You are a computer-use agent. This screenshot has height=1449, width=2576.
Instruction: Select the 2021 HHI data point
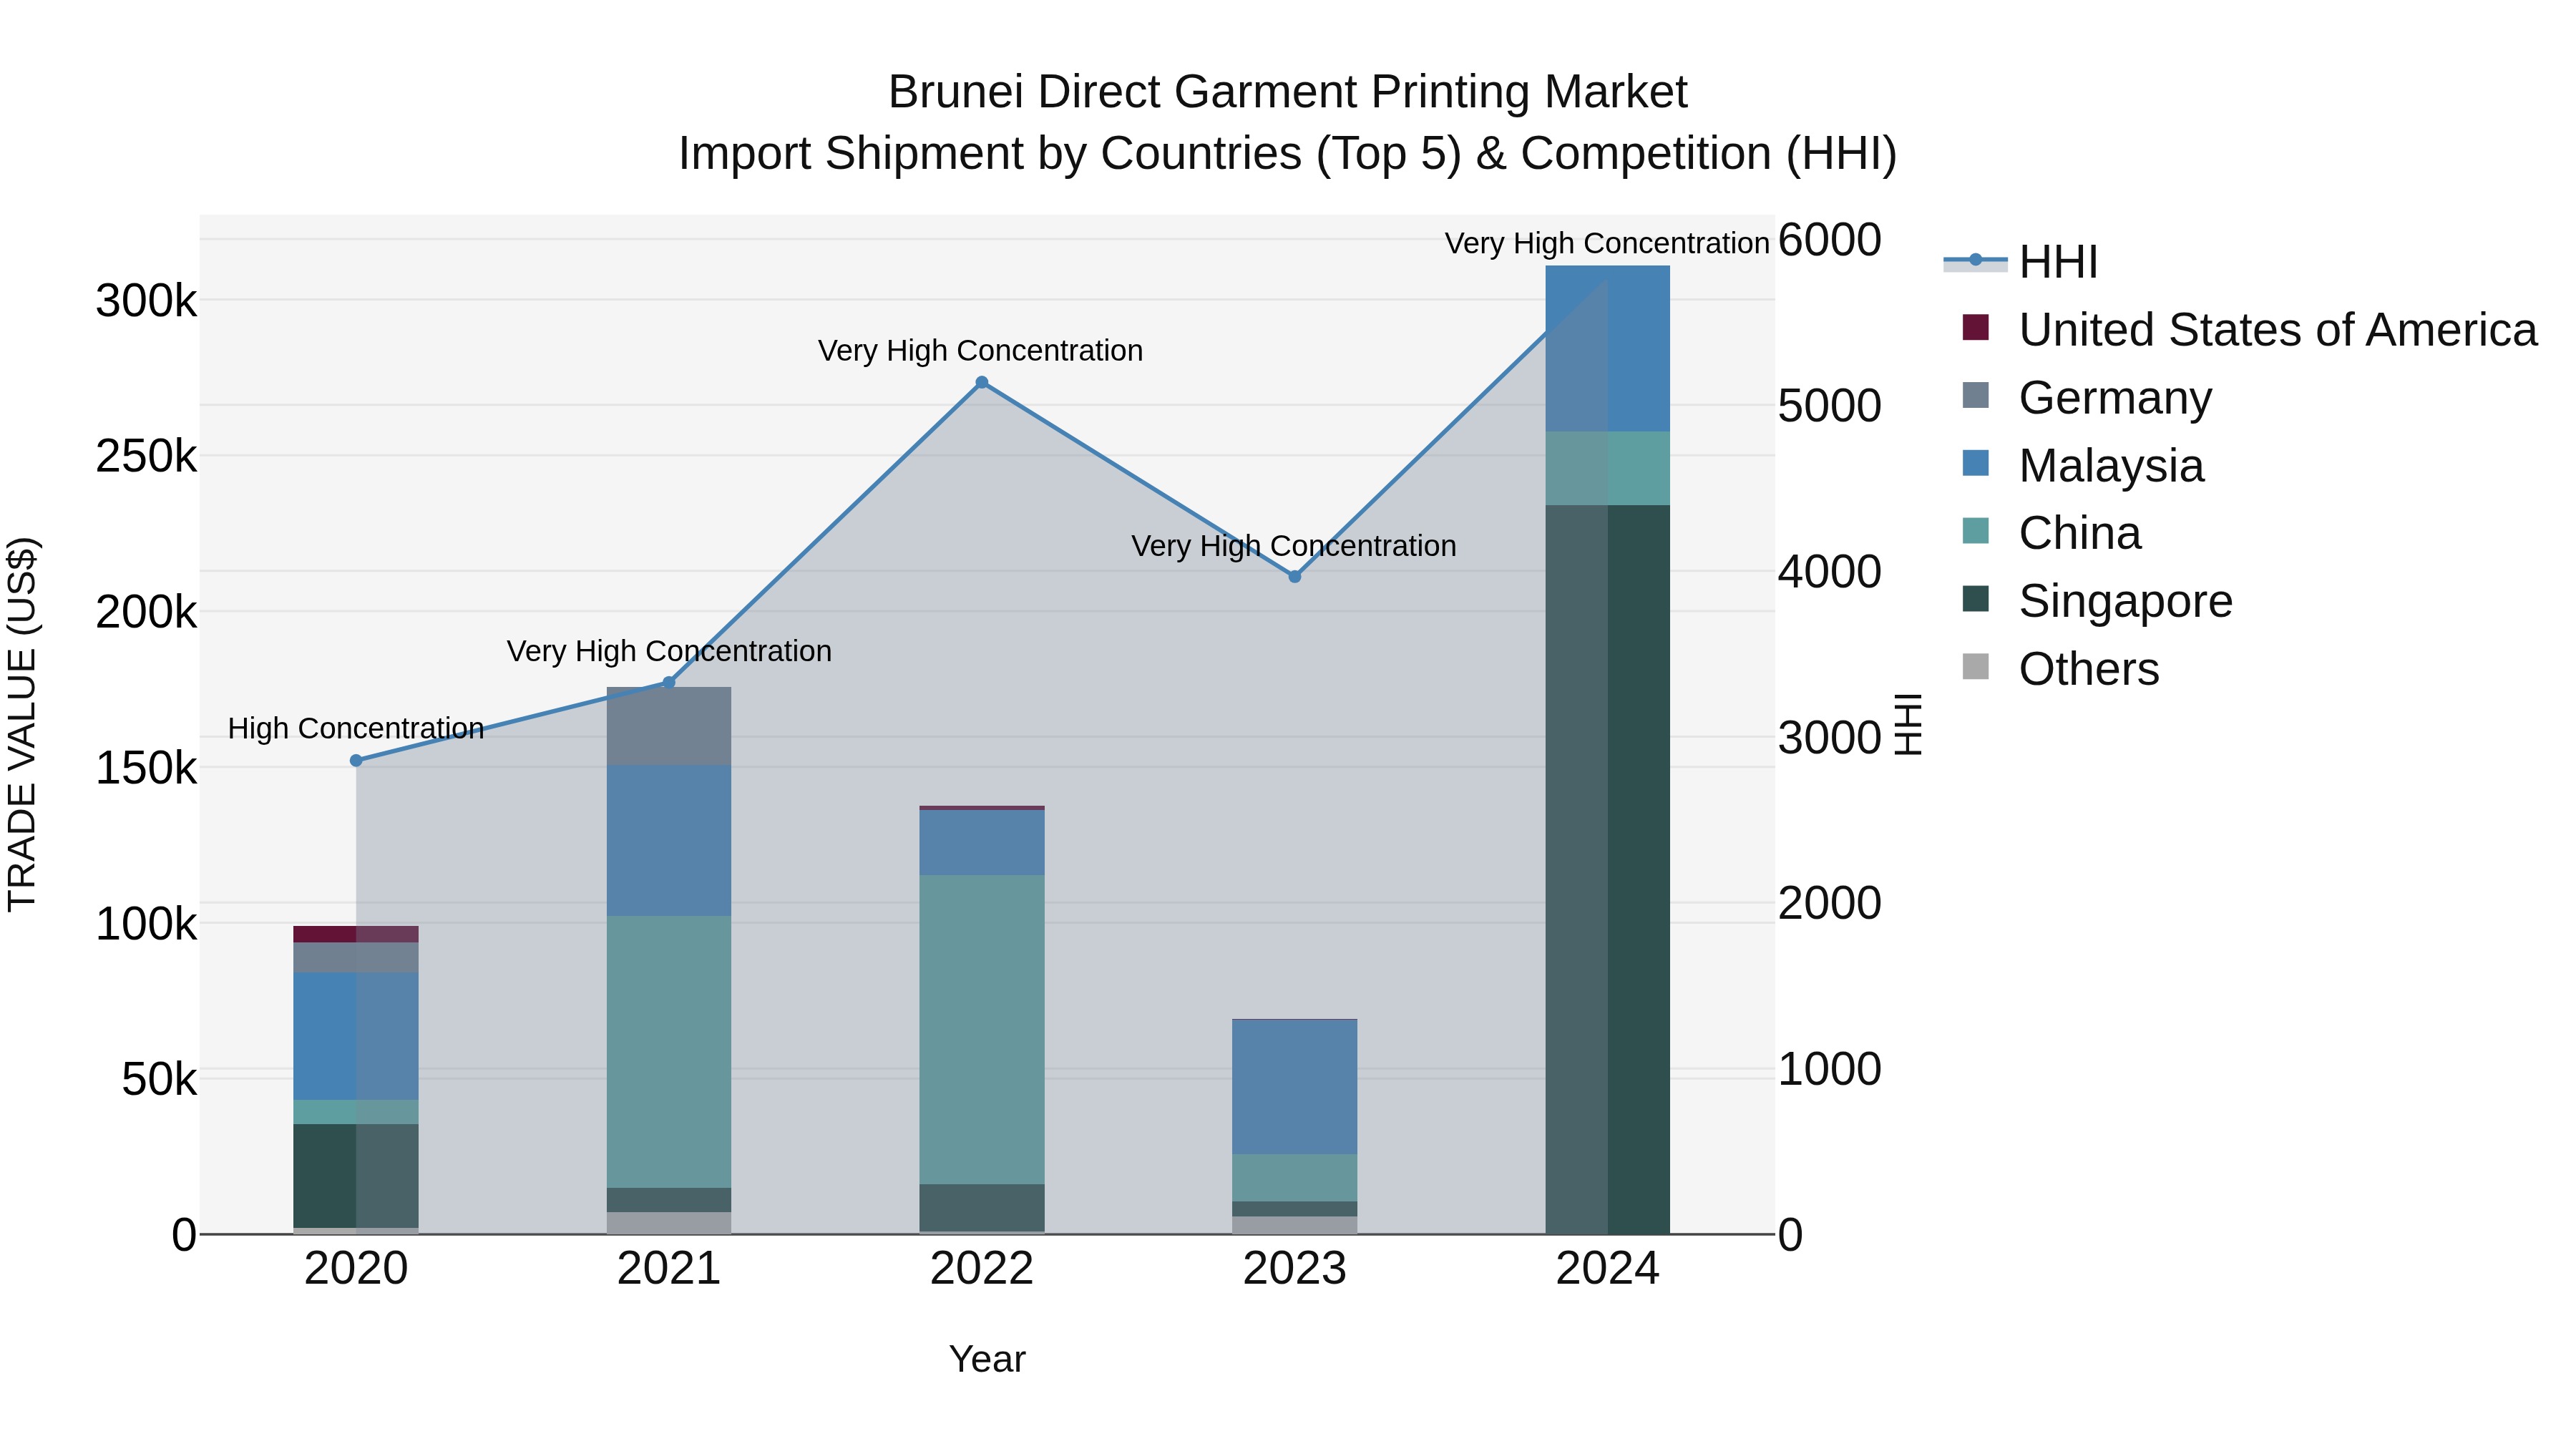coord(669,683)
